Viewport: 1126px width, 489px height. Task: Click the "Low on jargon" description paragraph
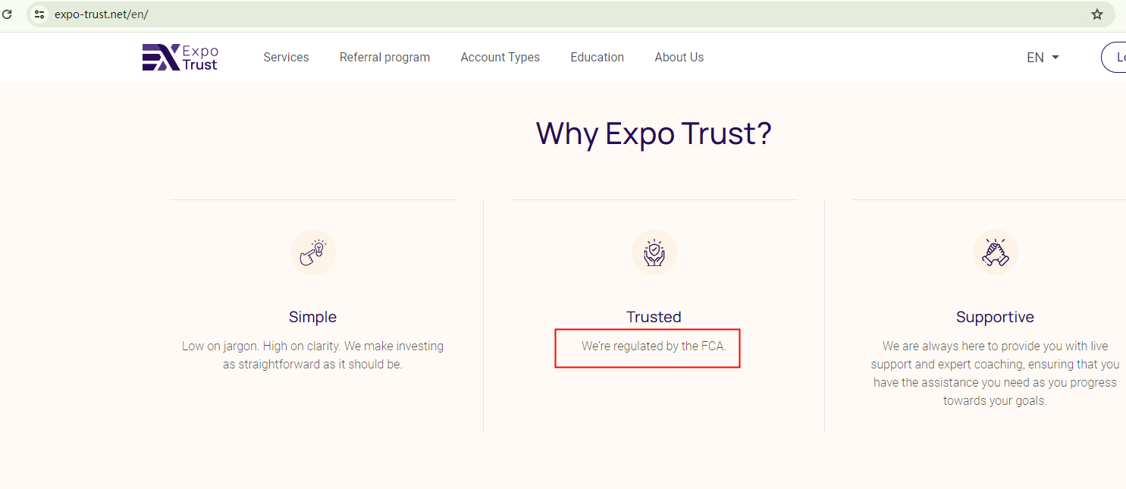point(312,356)
